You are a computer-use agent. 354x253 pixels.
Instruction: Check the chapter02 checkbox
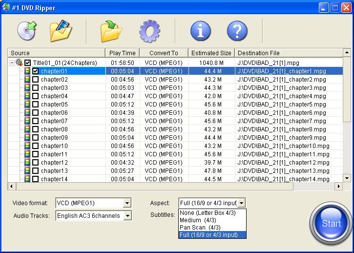(35, 80)
